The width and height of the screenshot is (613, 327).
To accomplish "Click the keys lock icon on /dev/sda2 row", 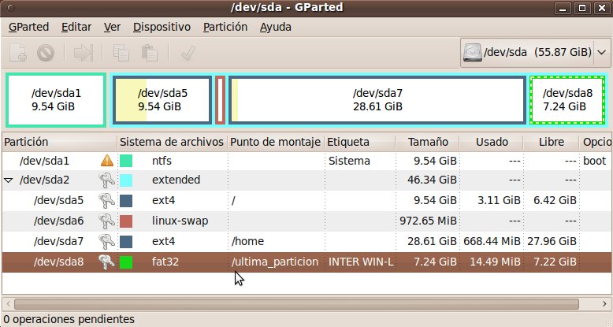I will click(106, 180).
